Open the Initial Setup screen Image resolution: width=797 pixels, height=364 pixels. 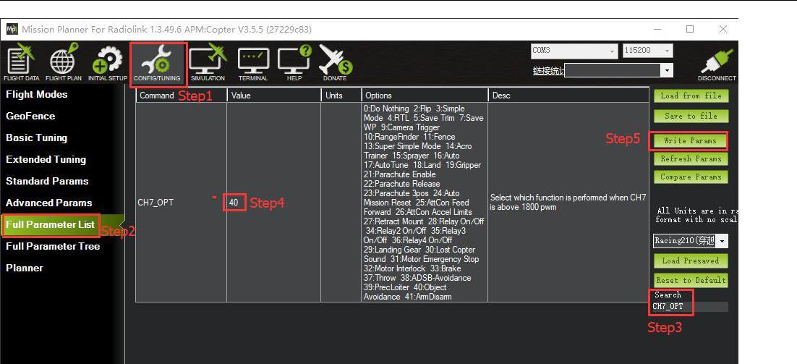(x=107, y=62)
